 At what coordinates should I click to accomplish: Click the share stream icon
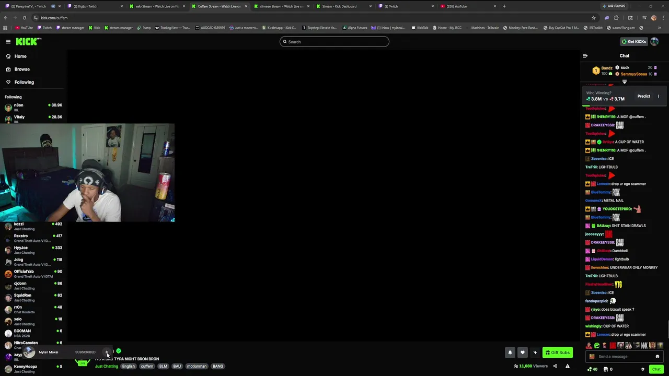(x=555, y=366)
